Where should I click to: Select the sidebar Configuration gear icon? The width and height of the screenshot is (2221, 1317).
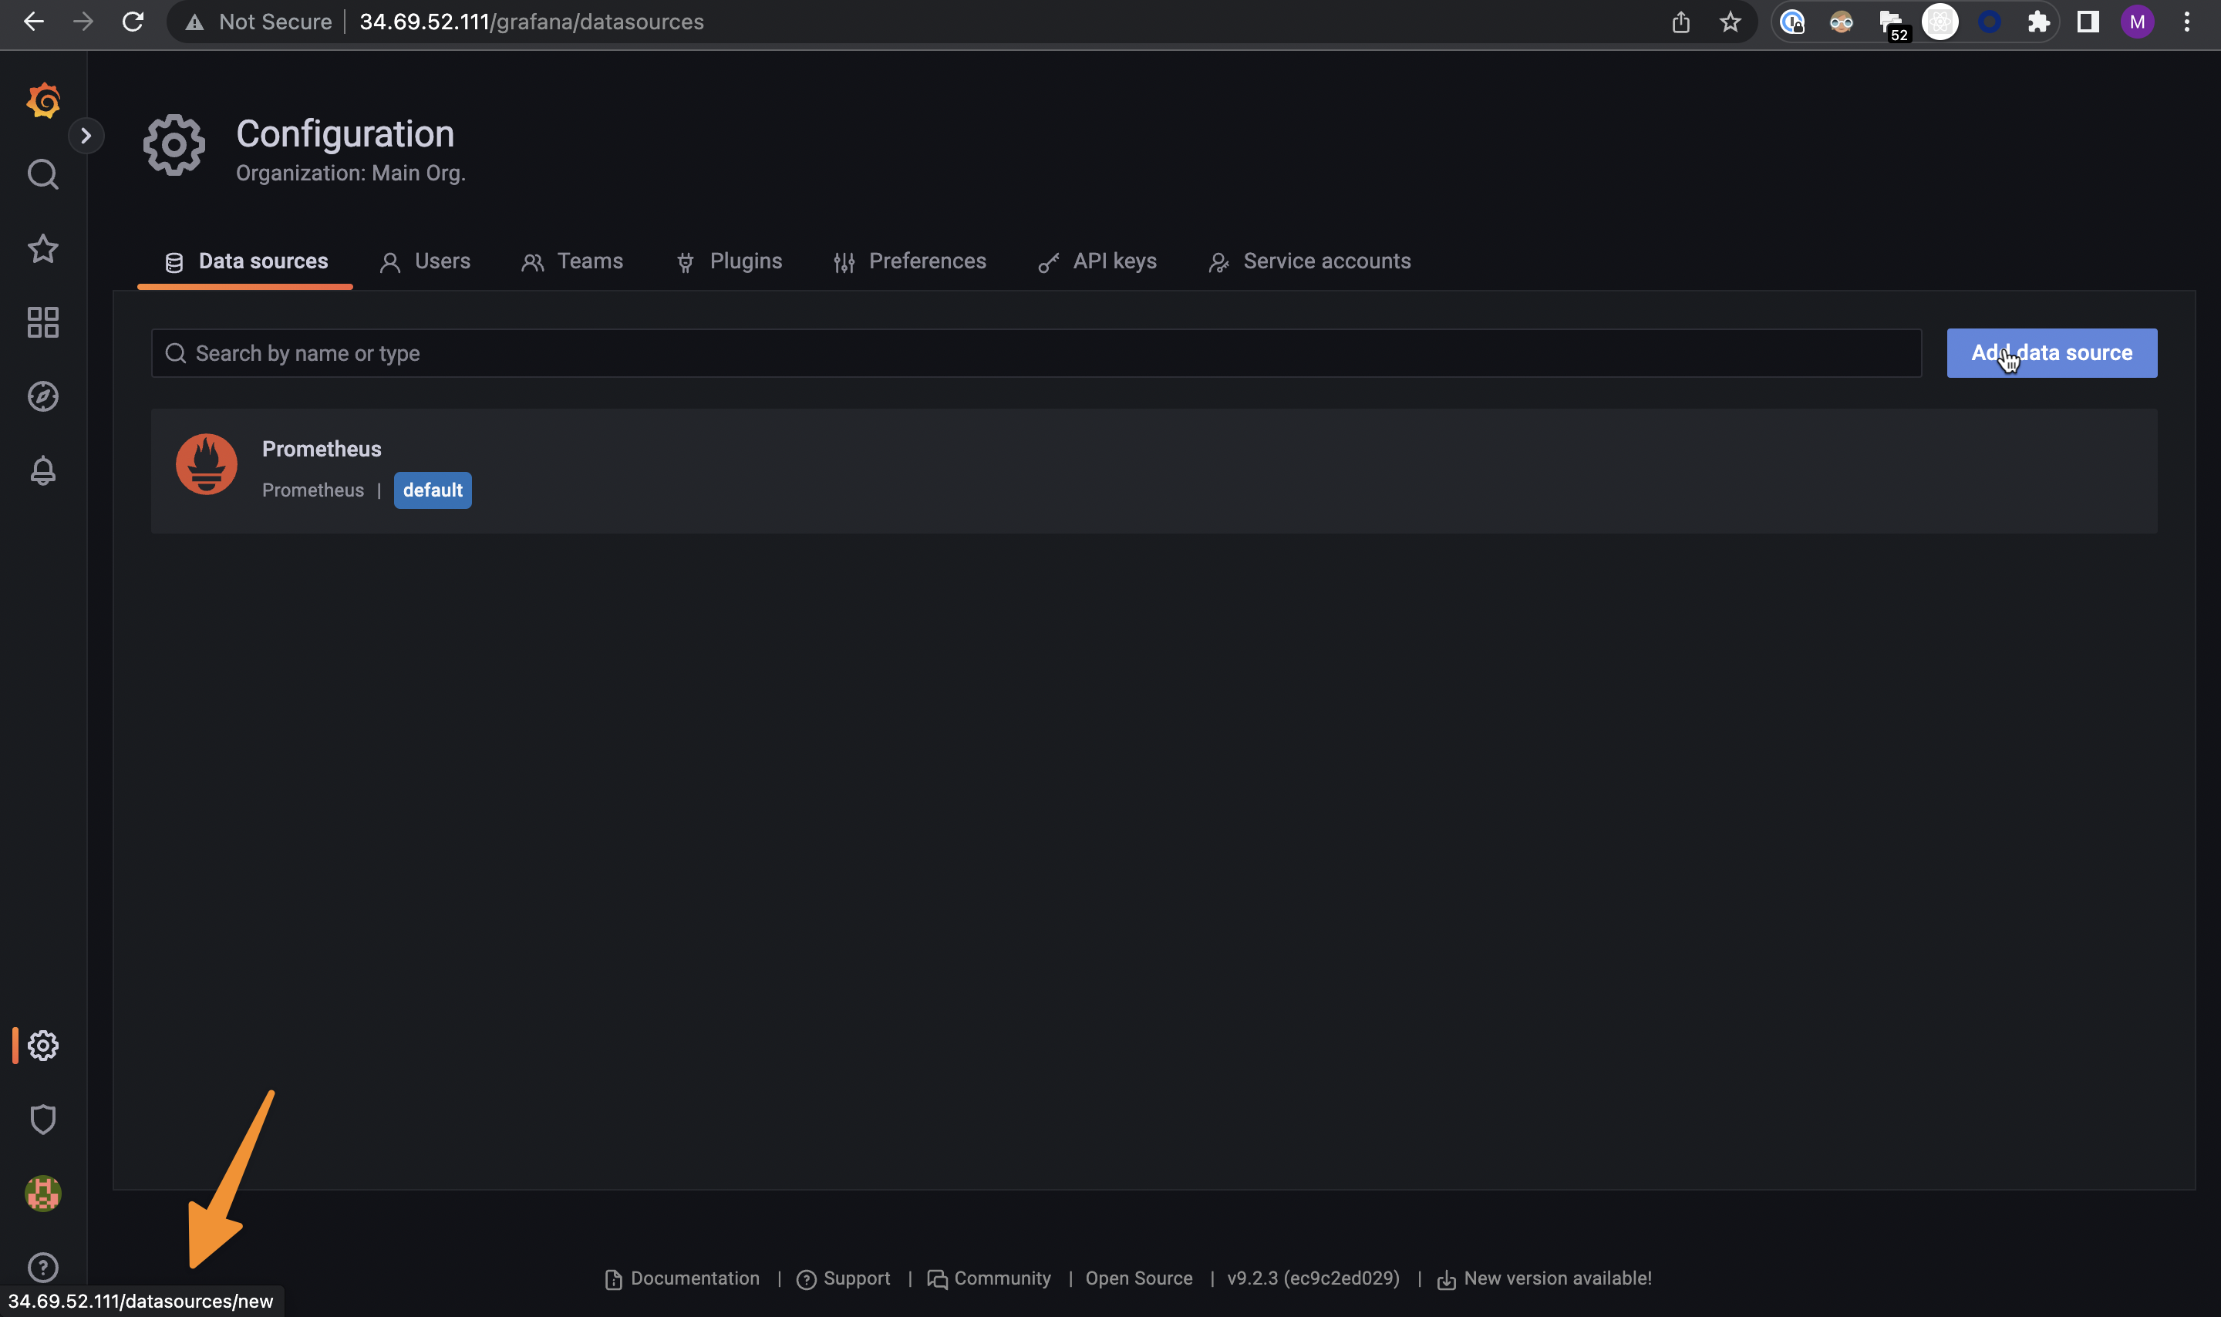(x=42, y=1046)
